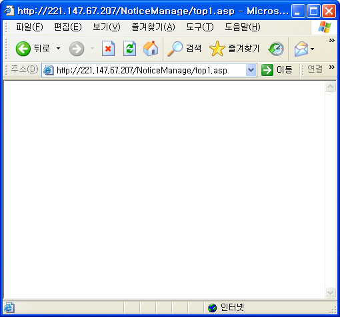Open the 도움말(H) menu

[x=243, y=27]
